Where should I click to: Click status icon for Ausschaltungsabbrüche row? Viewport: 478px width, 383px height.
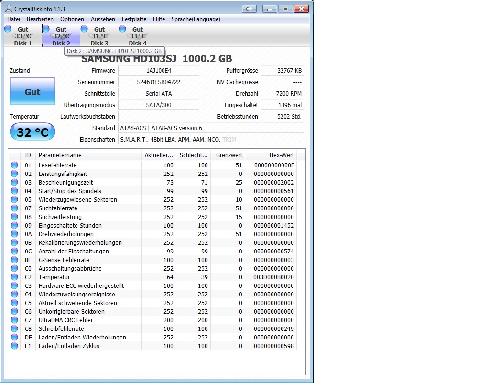pyautogui.click(x=14, y=268)
